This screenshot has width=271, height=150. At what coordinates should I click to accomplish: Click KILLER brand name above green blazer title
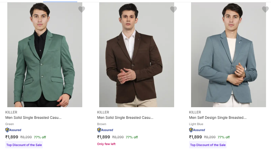pos(11,112)
